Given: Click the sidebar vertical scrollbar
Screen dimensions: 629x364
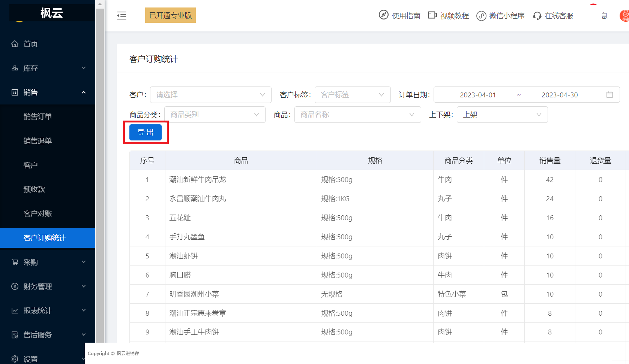Looking at the screenshot, I should coord(100,175).
